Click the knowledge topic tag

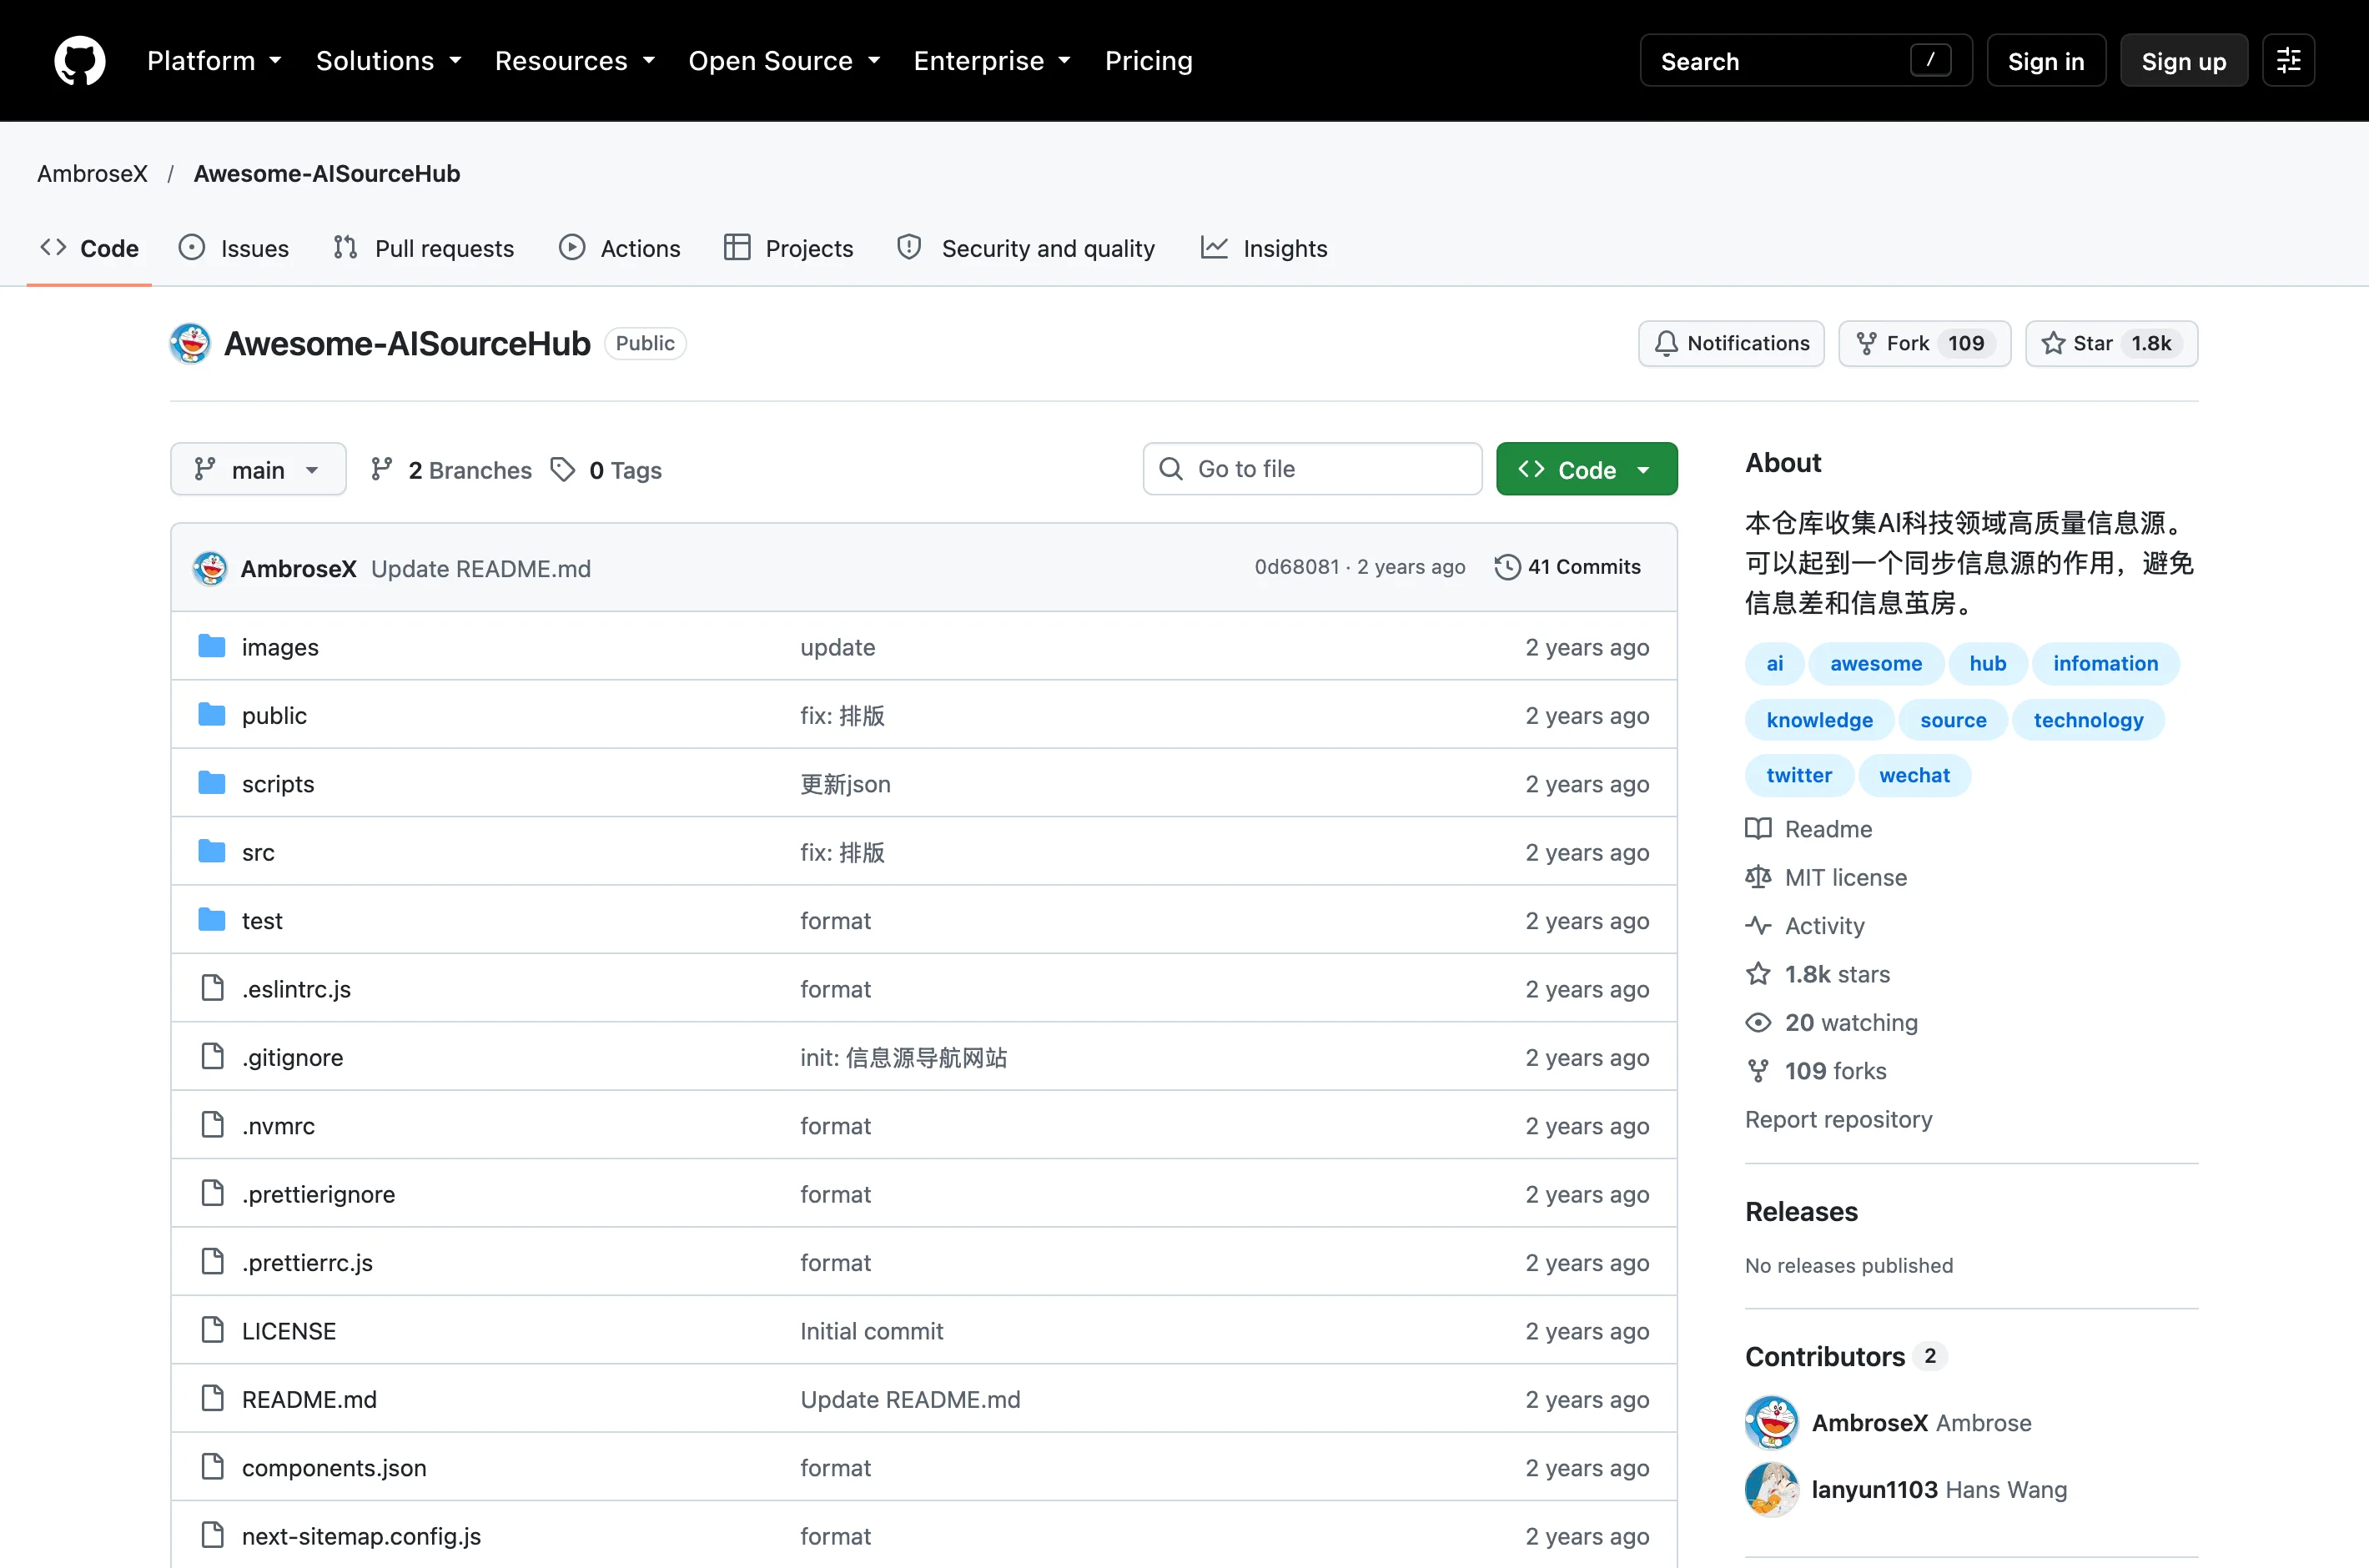(1819, 720)
